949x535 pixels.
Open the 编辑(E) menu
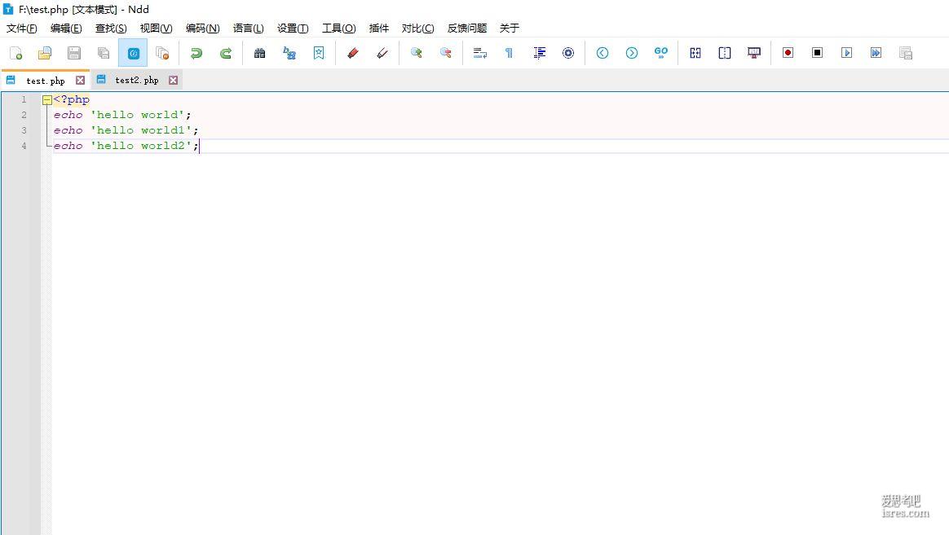point(66,29)
